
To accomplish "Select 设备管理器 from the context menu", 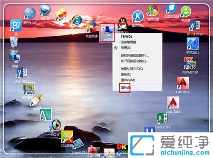I will [x=129, y=42].
